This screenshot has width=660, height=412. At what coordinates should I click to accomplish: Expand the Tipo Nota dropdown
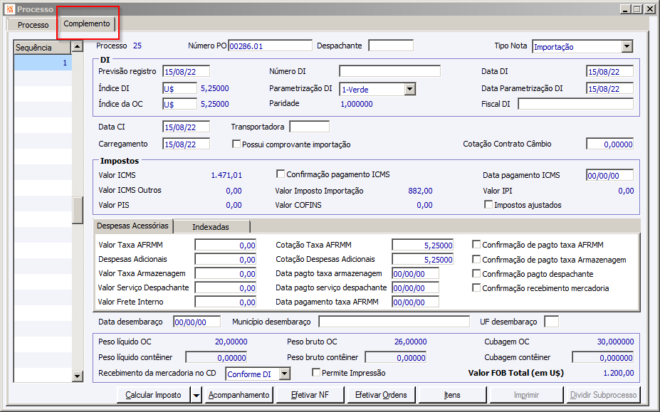(627, 46)
